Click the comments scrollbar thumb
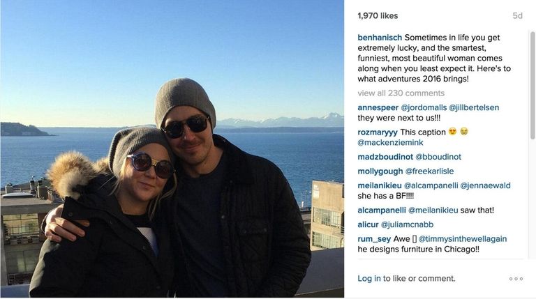The width and height of the screenshot is (536, 299). (533, 85)
